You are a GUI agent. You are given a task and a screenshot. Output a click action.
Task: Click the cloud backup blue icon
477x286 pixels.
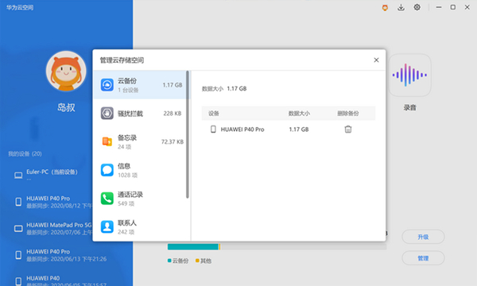point(107,85)
